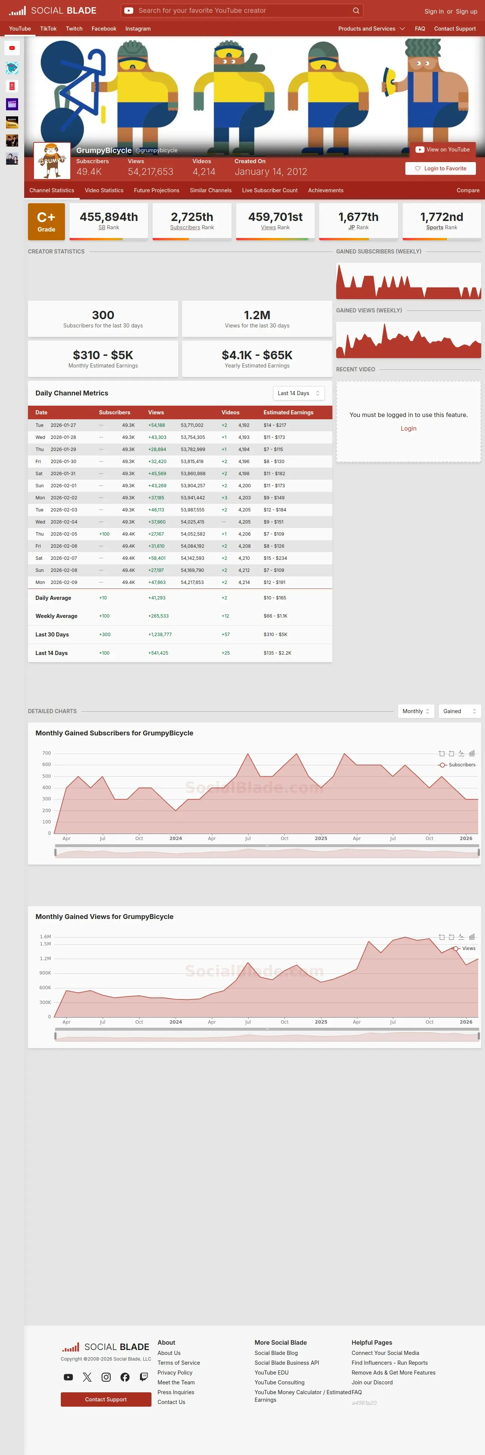This screenshot has width=485, height=1455.
Task: Click the footer YouTube social icon
Action: pyautogui.click(x=68, y=1377)
